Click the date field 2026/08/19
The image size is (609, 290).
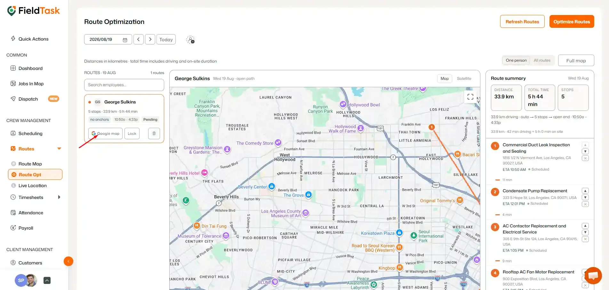(x=108, y=39)
